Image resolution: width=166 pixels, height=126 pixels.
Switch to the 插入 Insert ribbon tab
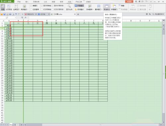point(27,2)
